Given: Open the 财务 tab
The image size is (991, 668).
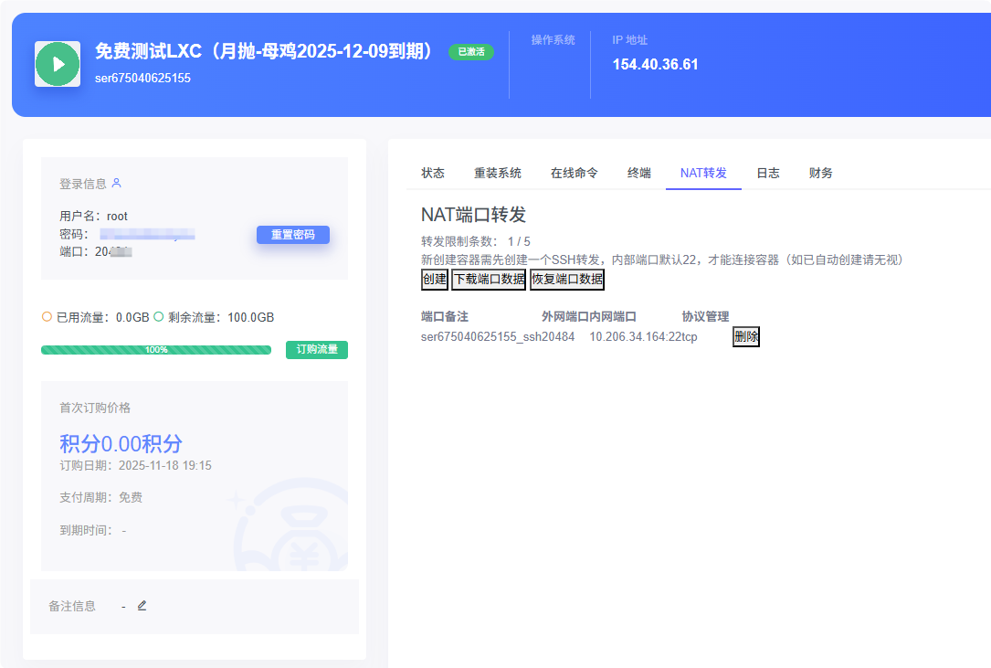Looking at the screenshot, I should point(821,173).
